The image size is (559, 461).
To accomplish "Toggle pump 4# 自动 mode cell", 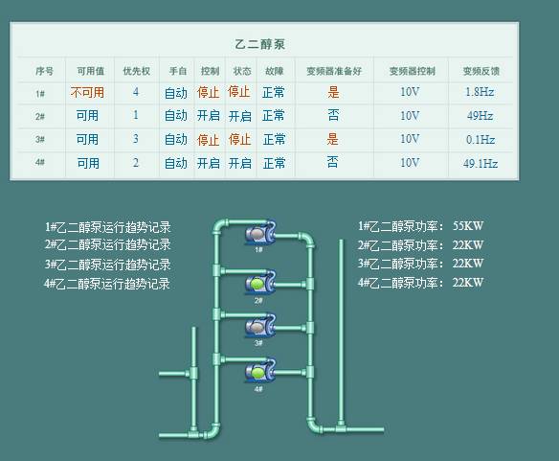I will coord(176,163).
